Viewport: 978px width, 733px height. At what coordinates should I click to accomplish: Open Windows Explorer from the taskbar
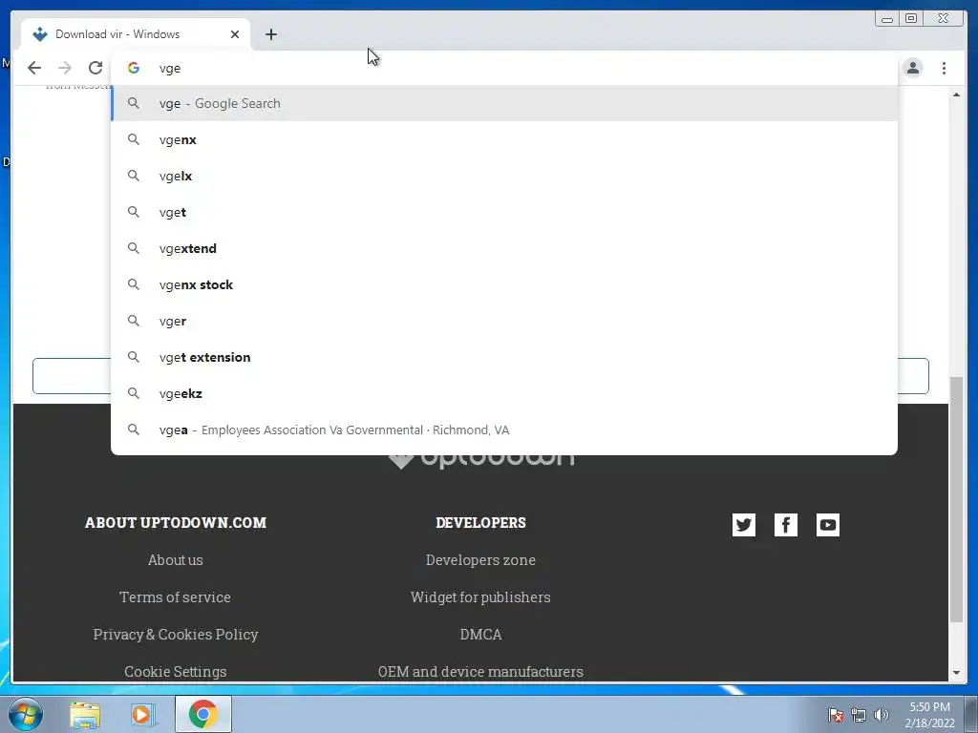pyautogui.click(x=85, y=714)
